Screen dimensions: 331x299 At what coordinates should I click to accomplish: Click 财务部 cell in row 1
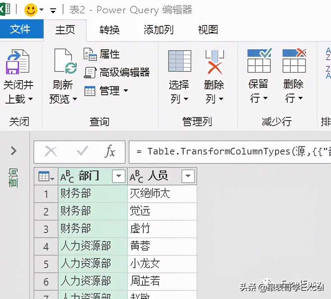point(93,194)
